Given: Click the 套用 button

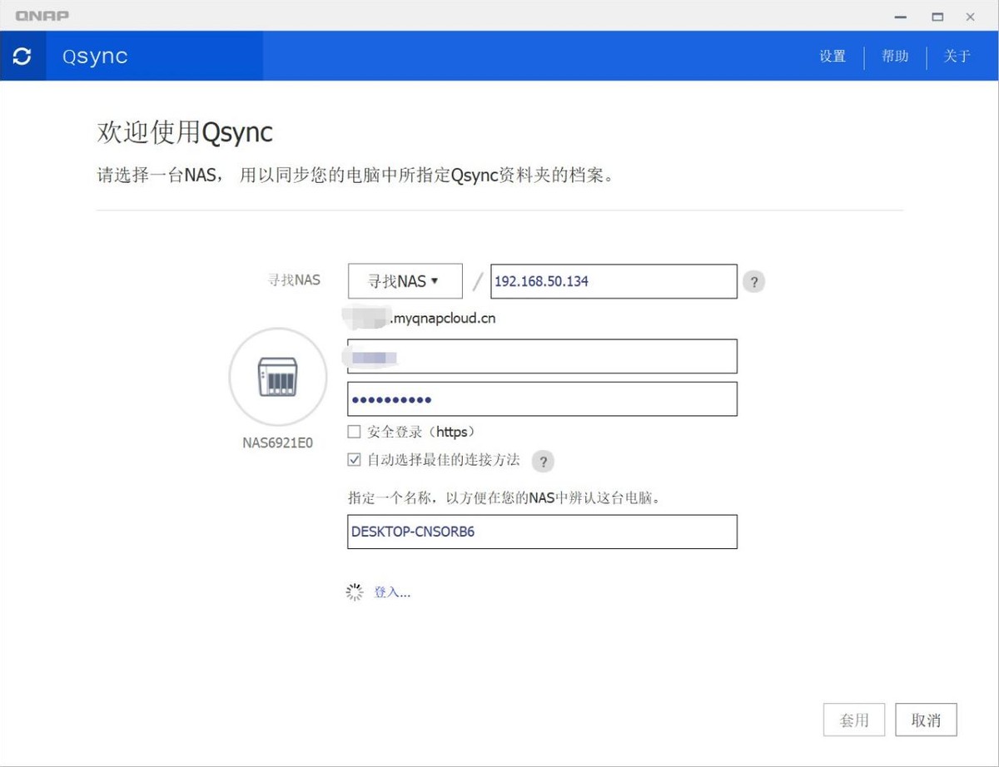Looking at the screenshot, I should click(854, 720).
